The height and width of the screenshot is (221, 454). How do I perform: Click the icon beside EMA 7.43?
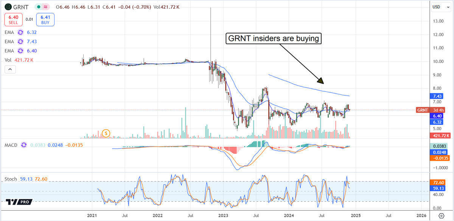[20, 41]
